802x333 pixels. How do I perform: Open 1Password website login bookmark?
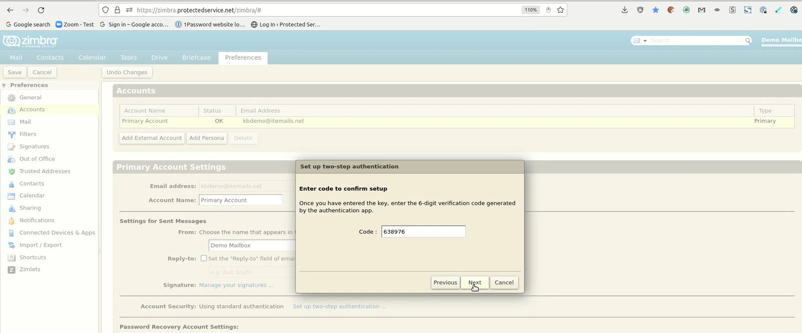[x=210, y=25]
